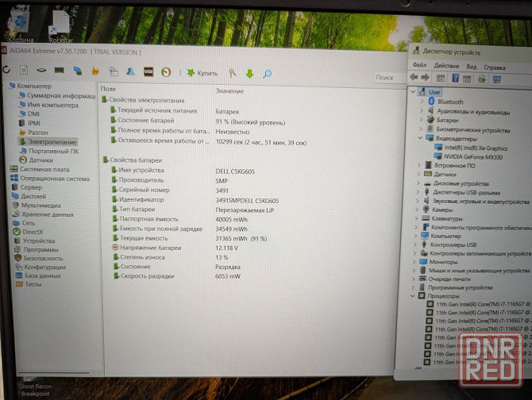Open Датчики under Компьютер in AIDA64
532x400 pixels.
pyautogui.click(x=37, y=160)
